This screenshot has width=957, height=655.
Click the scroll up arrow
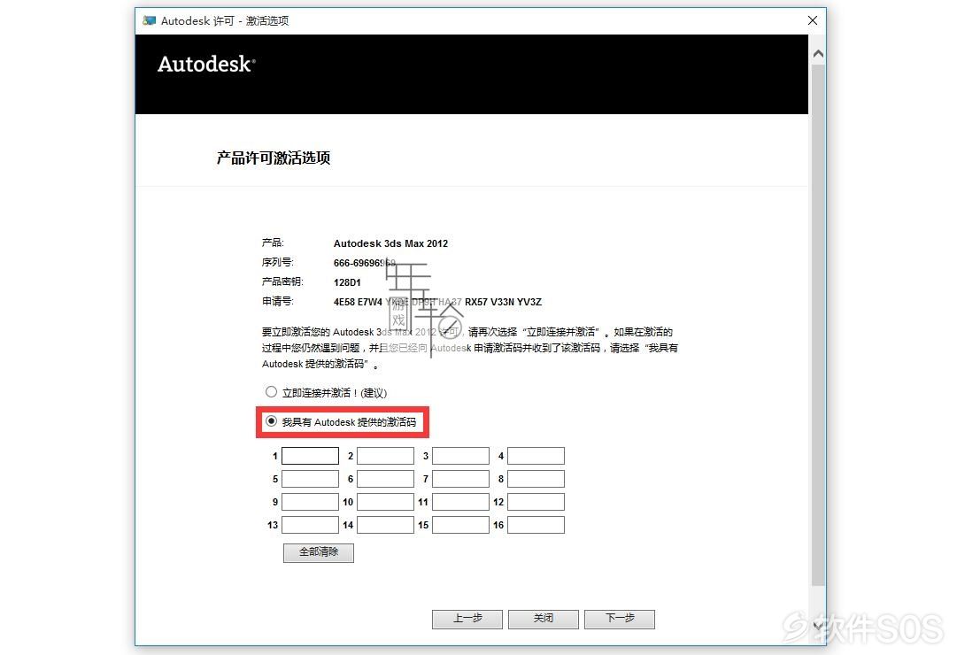[x=819, y=54]
